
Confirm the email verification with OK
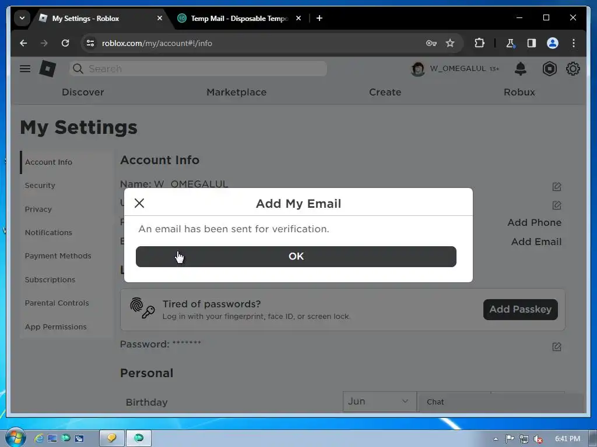click(296, 256)
